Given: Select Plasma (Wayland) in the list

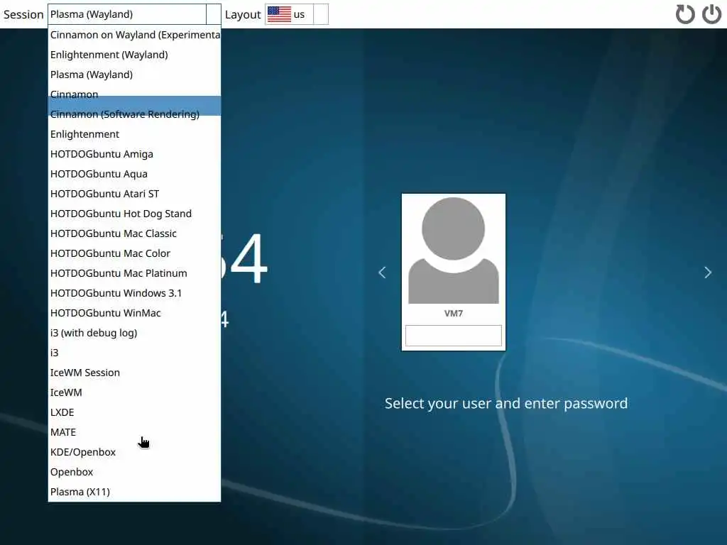Looking at the screenshot, I should pyautogui.click(x=134, y=75).
